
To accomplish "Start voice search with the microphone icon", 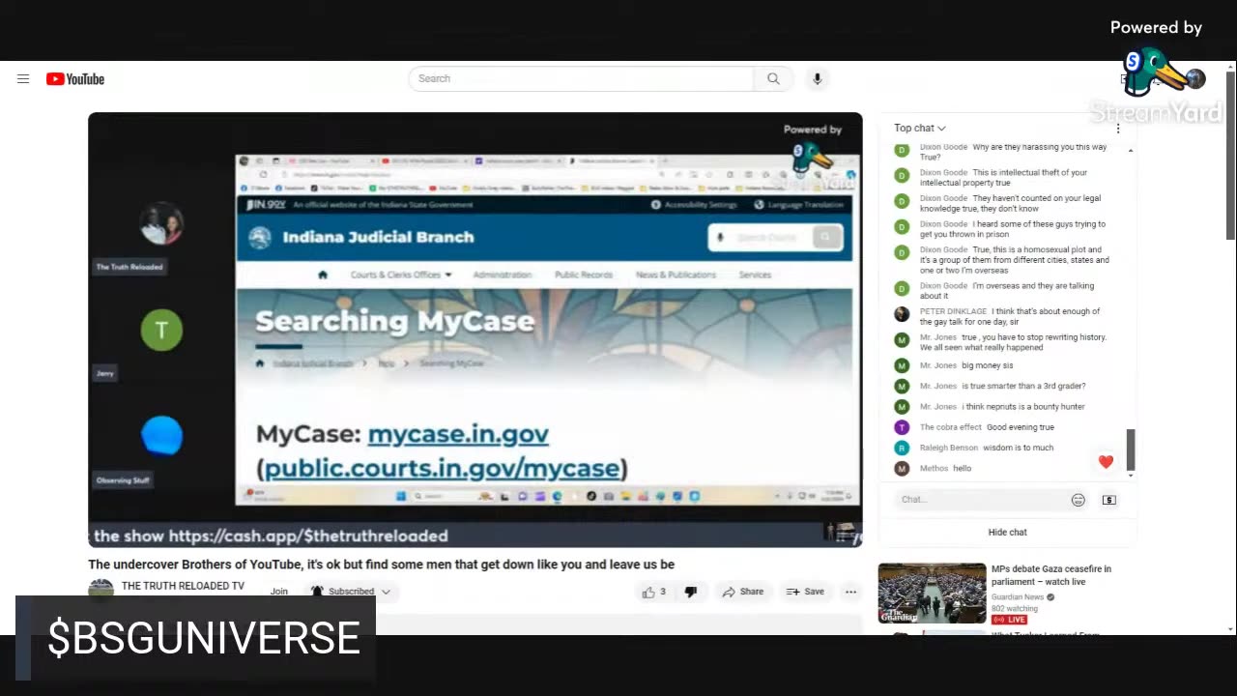I will tap(818, 79).
